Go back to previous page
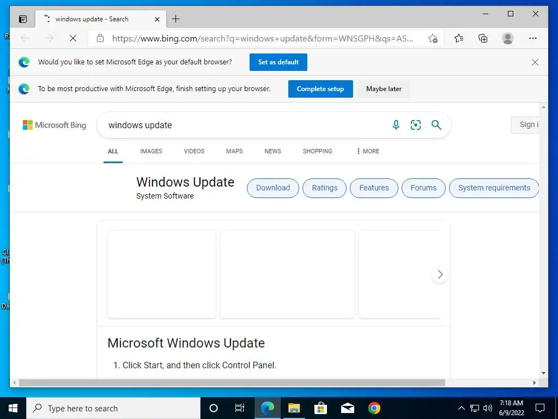The height and width of the screenshot is (419, 558). 25,38
